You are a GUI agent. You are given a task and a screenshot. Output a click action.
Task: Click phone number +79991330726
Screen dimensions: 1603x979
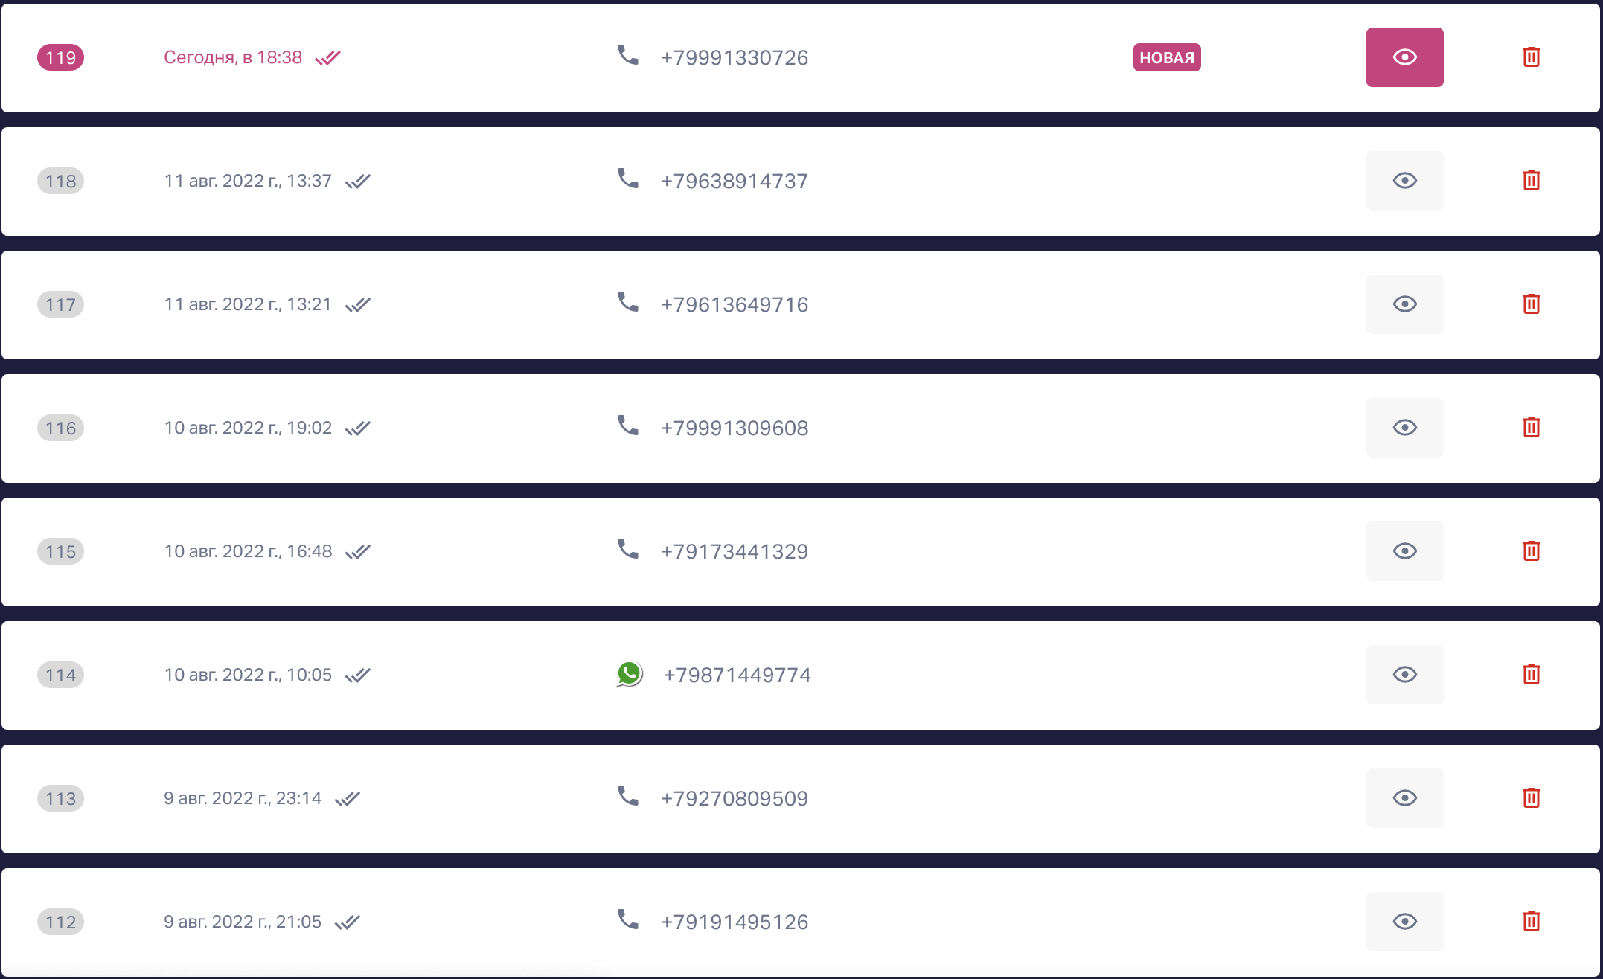pos(735,57)
